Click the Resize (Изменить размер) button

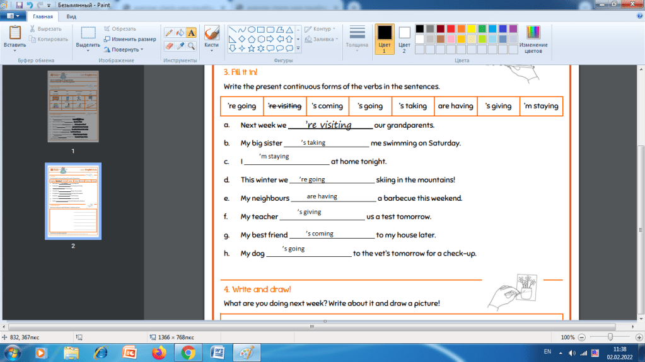(129, 39)
